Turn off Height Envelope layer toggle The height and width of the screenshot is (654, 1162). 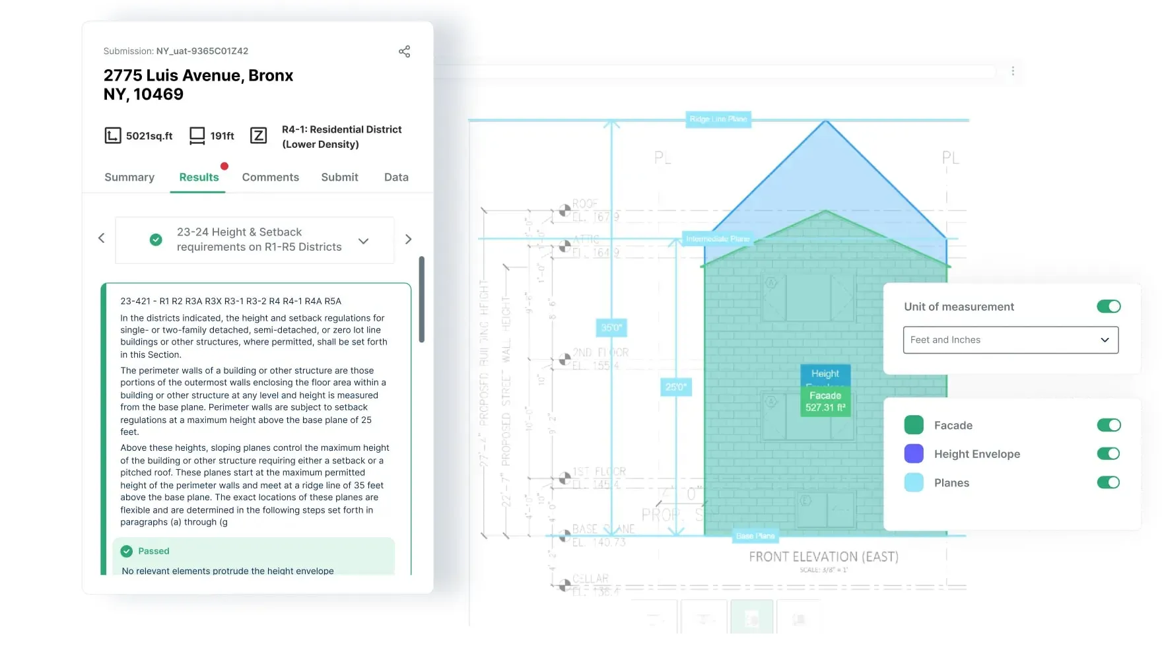(1109, 453)
